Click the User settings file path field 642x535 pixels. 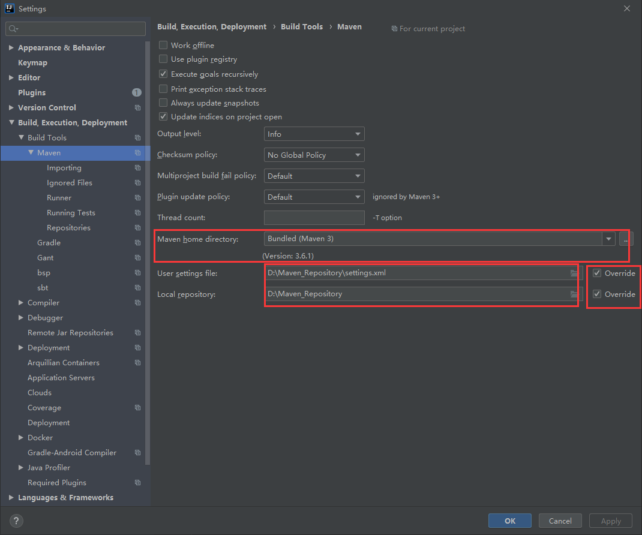pos(424,273)
